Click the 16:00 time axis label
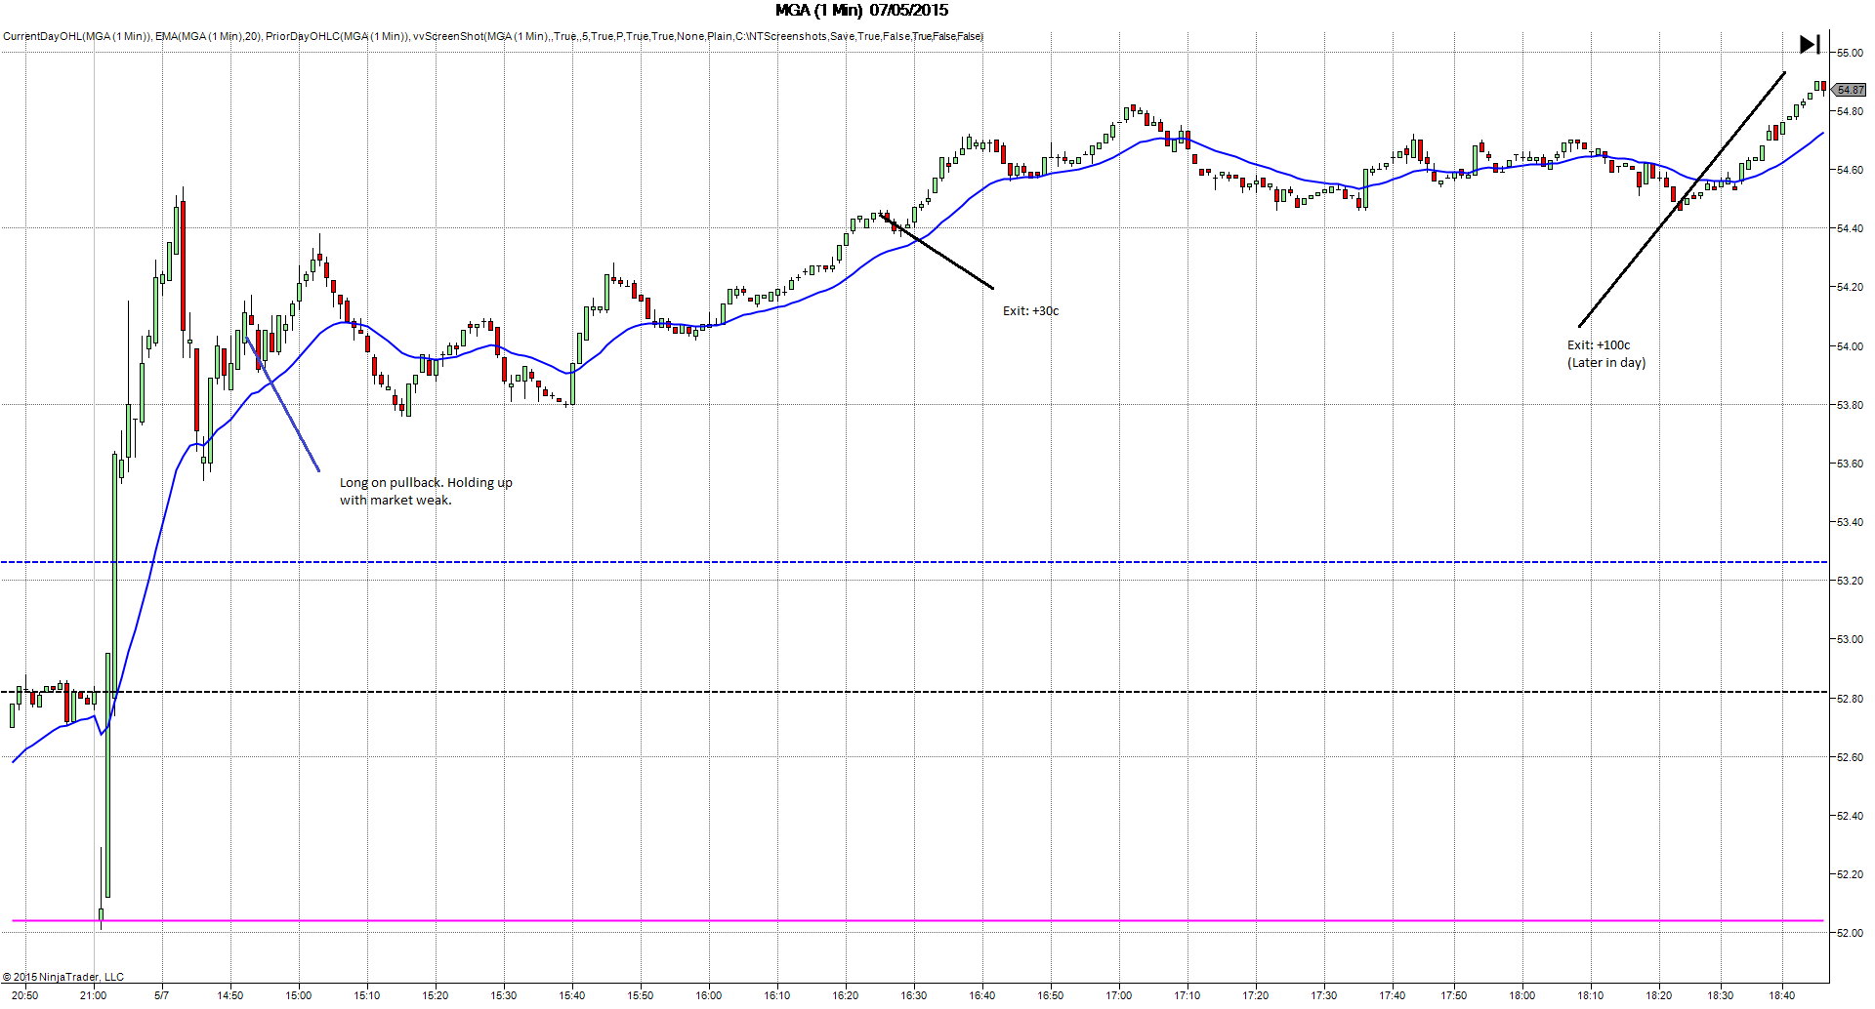 click(709, 995)
